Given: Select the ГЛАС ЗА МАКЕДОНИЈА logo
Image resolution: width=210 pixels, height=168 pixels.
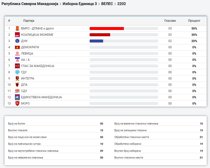Looking at the screenshot, I should tap(17, 66).
